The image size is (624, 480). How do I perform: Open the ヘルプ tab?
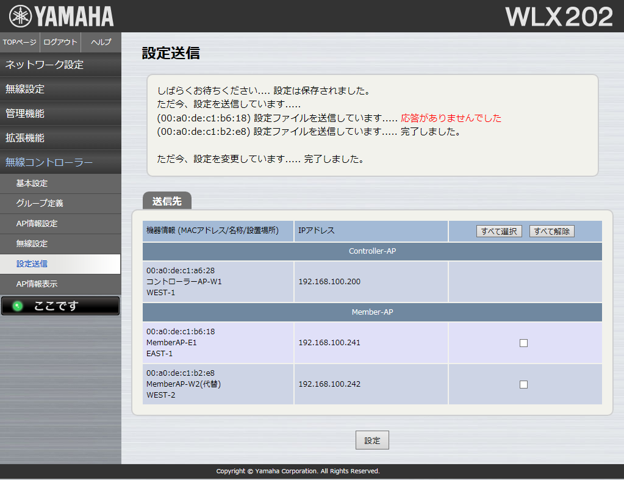pyautogui.click(x=101, y=42)
